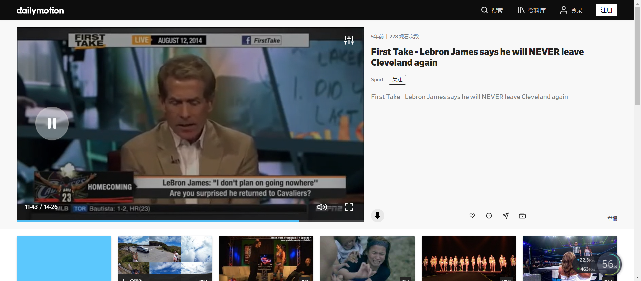Follow the Sport channel (关注) button
Viewport: 641px width, 281px height.
(397, 80)
